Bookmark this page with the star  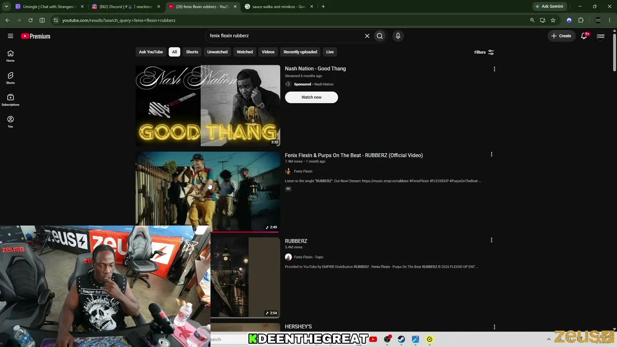(553, 20)
